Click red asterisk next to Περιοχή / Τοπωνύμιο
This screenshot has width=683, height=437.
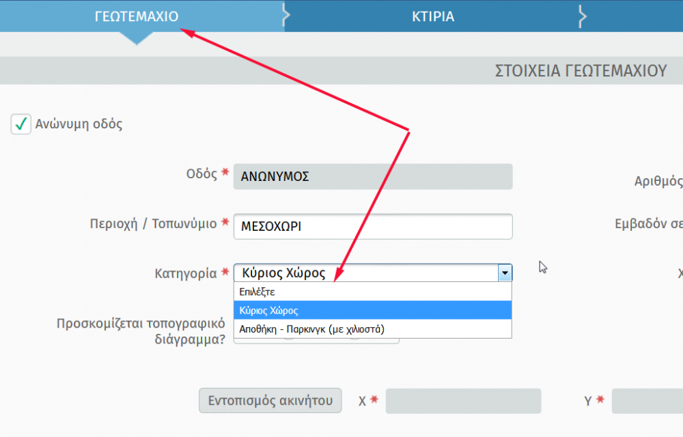(225, 223)
